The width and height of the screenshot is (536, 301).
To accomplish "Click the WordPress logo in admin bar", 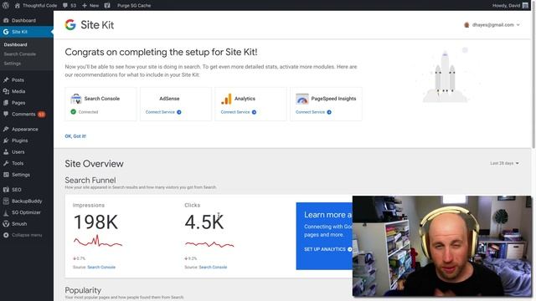I will [x=6, y=6].
